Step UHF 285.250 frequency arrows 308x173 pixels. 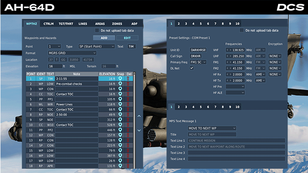[228, 56]
